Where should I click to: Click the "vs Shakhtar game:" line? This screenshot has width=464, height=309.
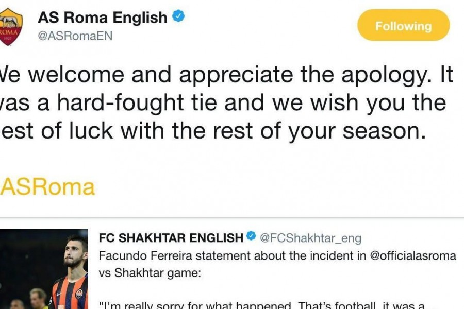click(150, 273)
